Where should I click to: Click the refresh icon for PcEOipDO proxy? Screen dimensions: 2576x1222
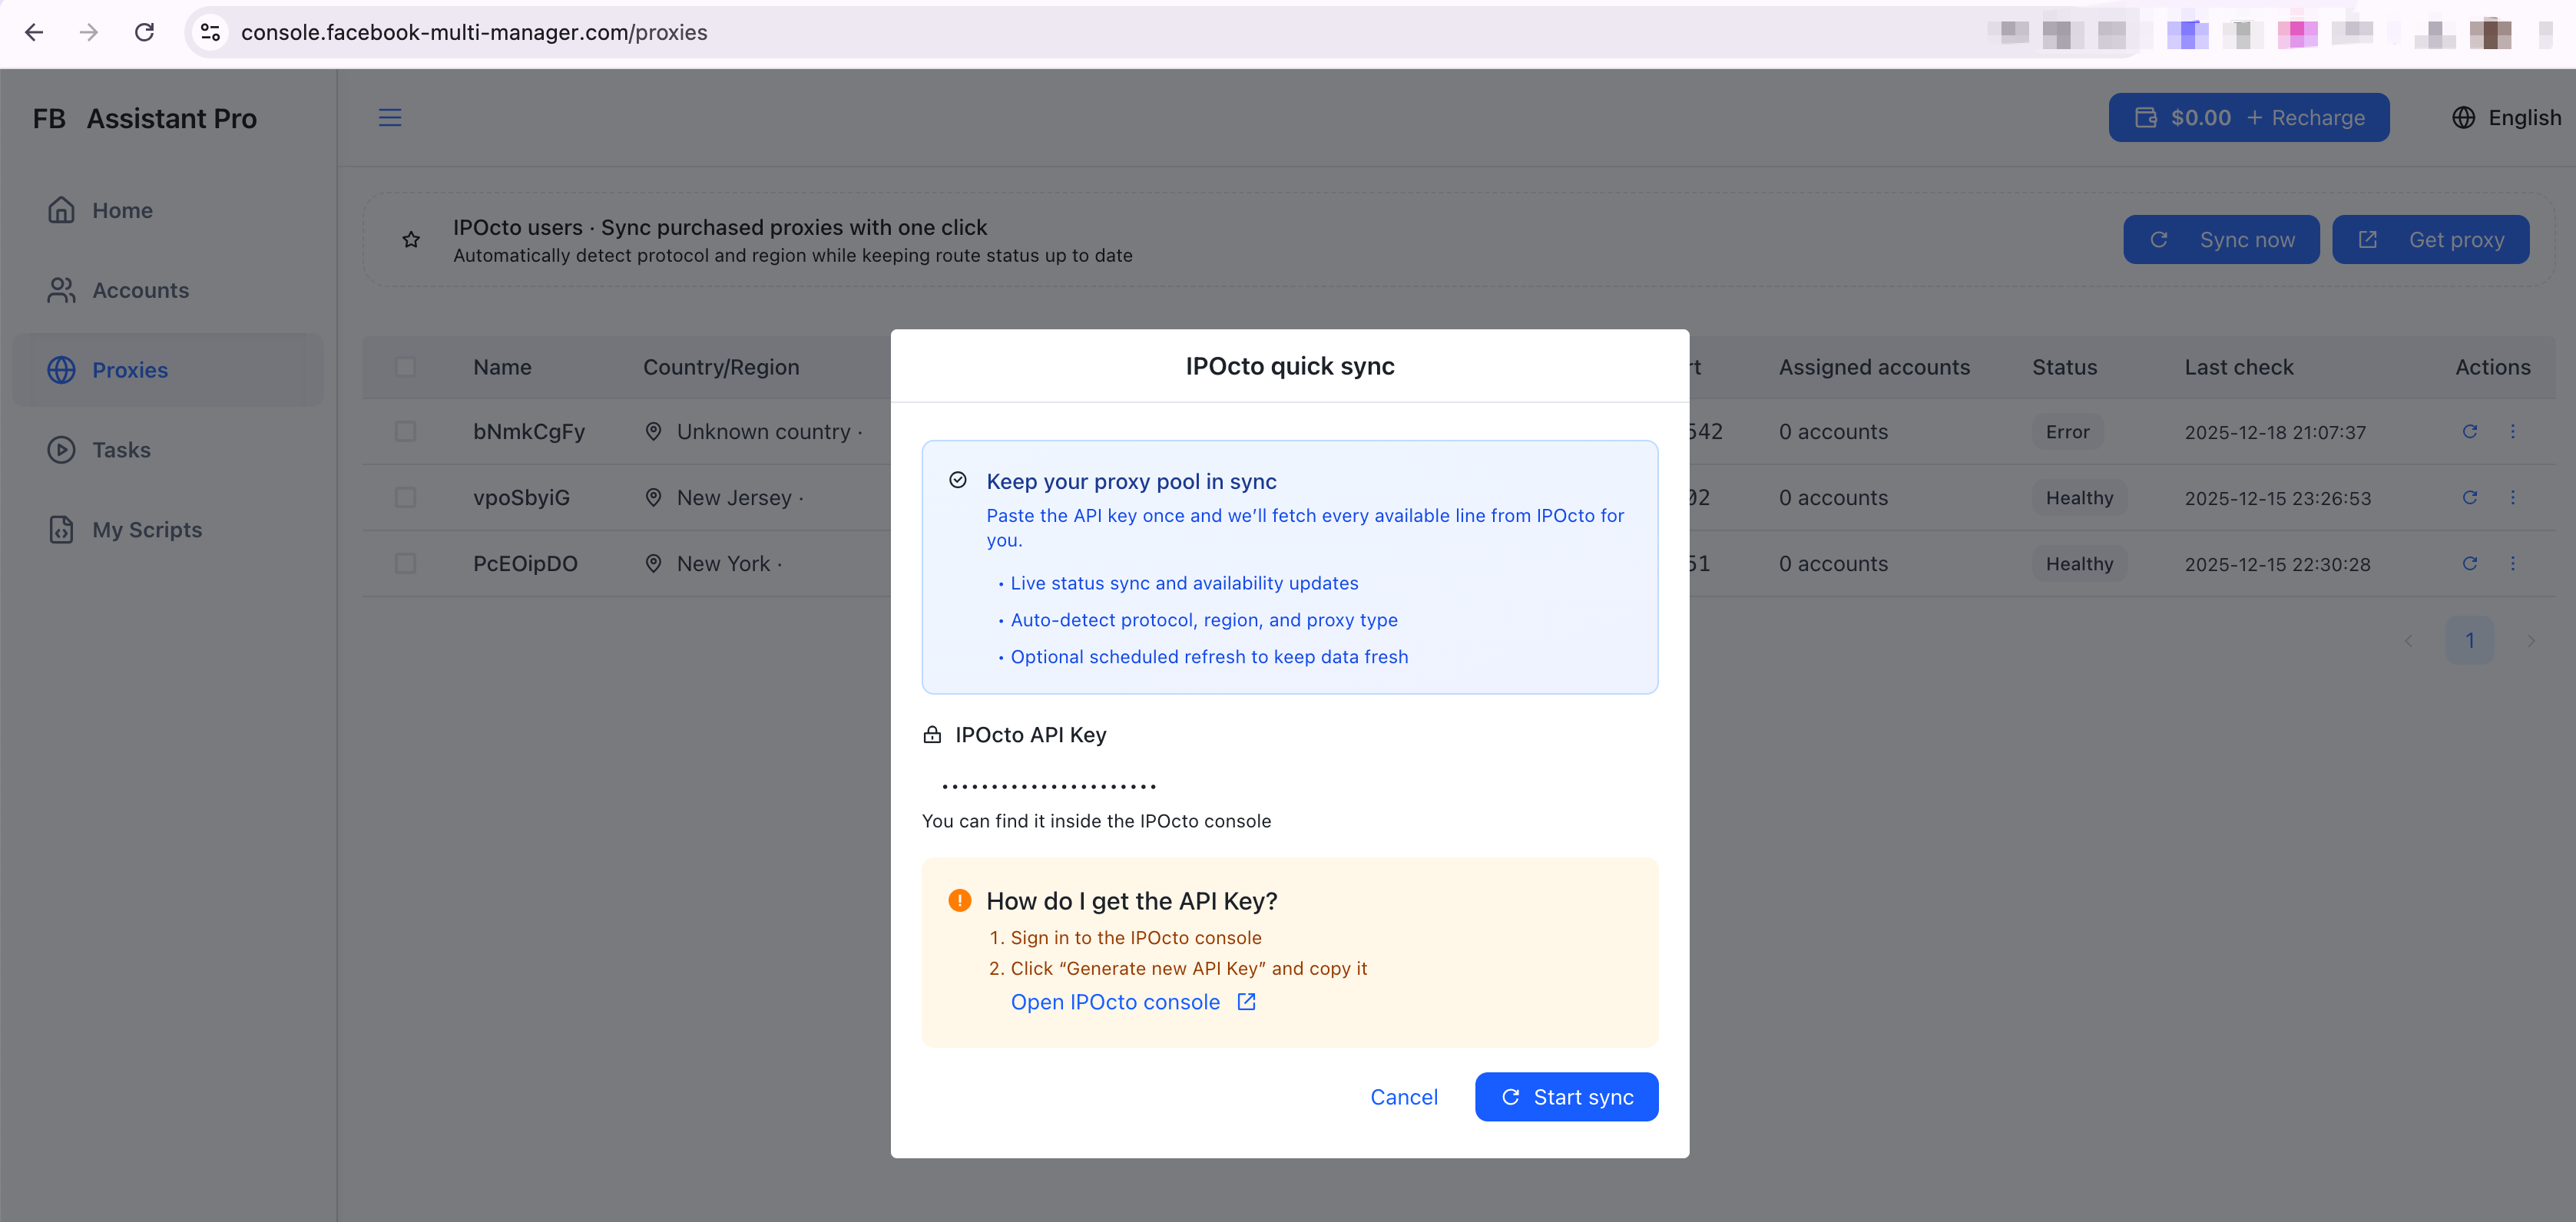2469,563
